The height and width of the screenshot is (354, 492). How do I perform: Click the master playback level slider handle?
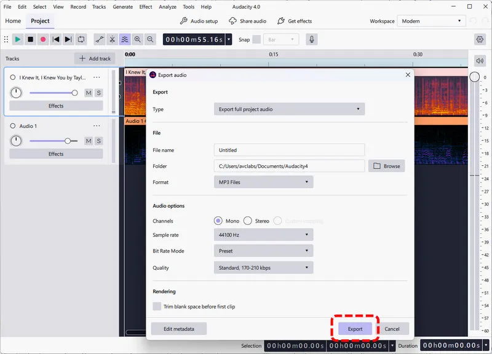(474, 76)
